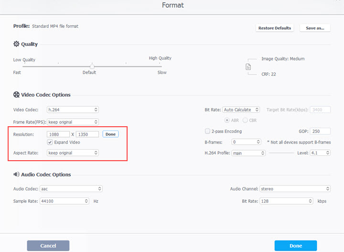The width and height of the screenshot is (344, 252).
Task: Select the ABR radio button
Action: 227,120
